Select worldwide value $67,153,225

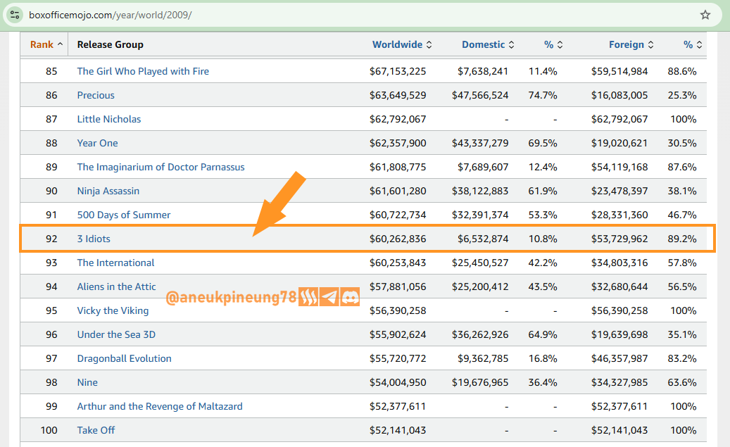[398, 71]
